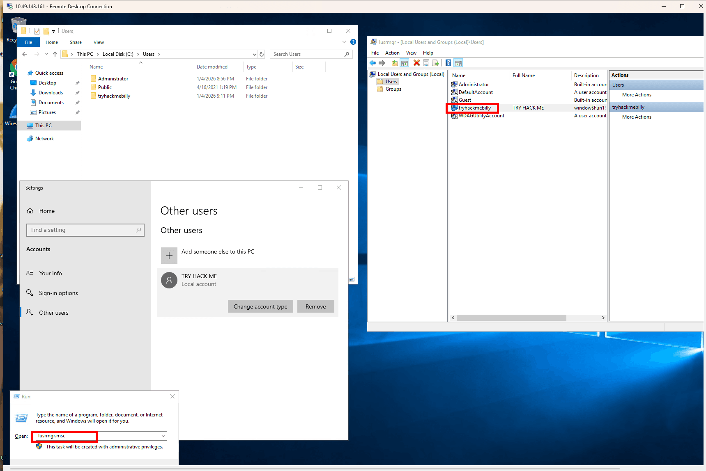Toggle the Show/Hide Console Tree button
The image size is (706, 471).
pyautogui.click(x=405, y=63)
